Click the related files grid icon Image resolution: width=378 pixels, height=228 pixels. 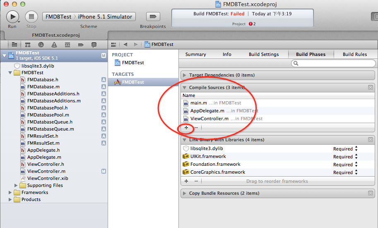(x=113, y=44)
